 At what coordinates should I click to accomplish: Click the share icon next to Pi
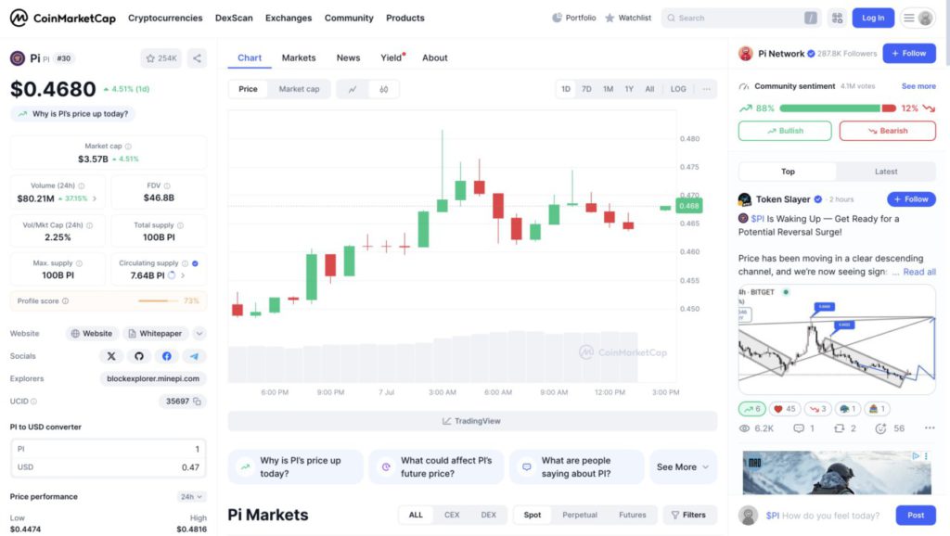click(x=197, y=58)
